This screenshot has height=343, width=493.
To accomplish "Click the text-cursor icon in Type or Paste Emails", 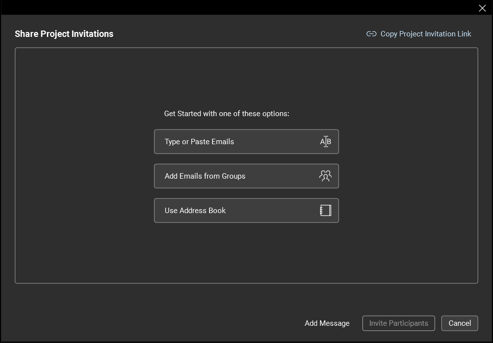I will tap(325, 142).
